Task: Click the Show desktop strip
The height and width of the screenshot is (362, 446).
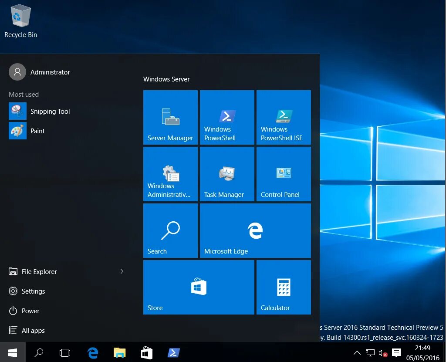Action: tap(444, 352)
